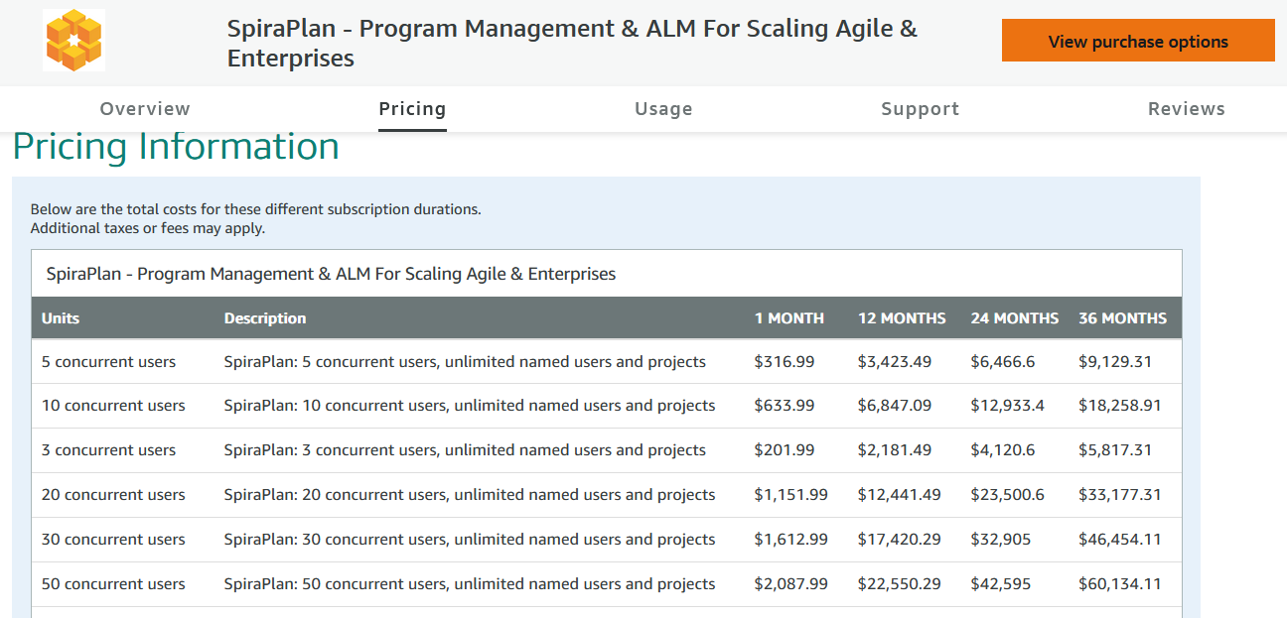Open the Usage tab
Image resolution: width=1287 pixels, height=618 pixels.
663,109
